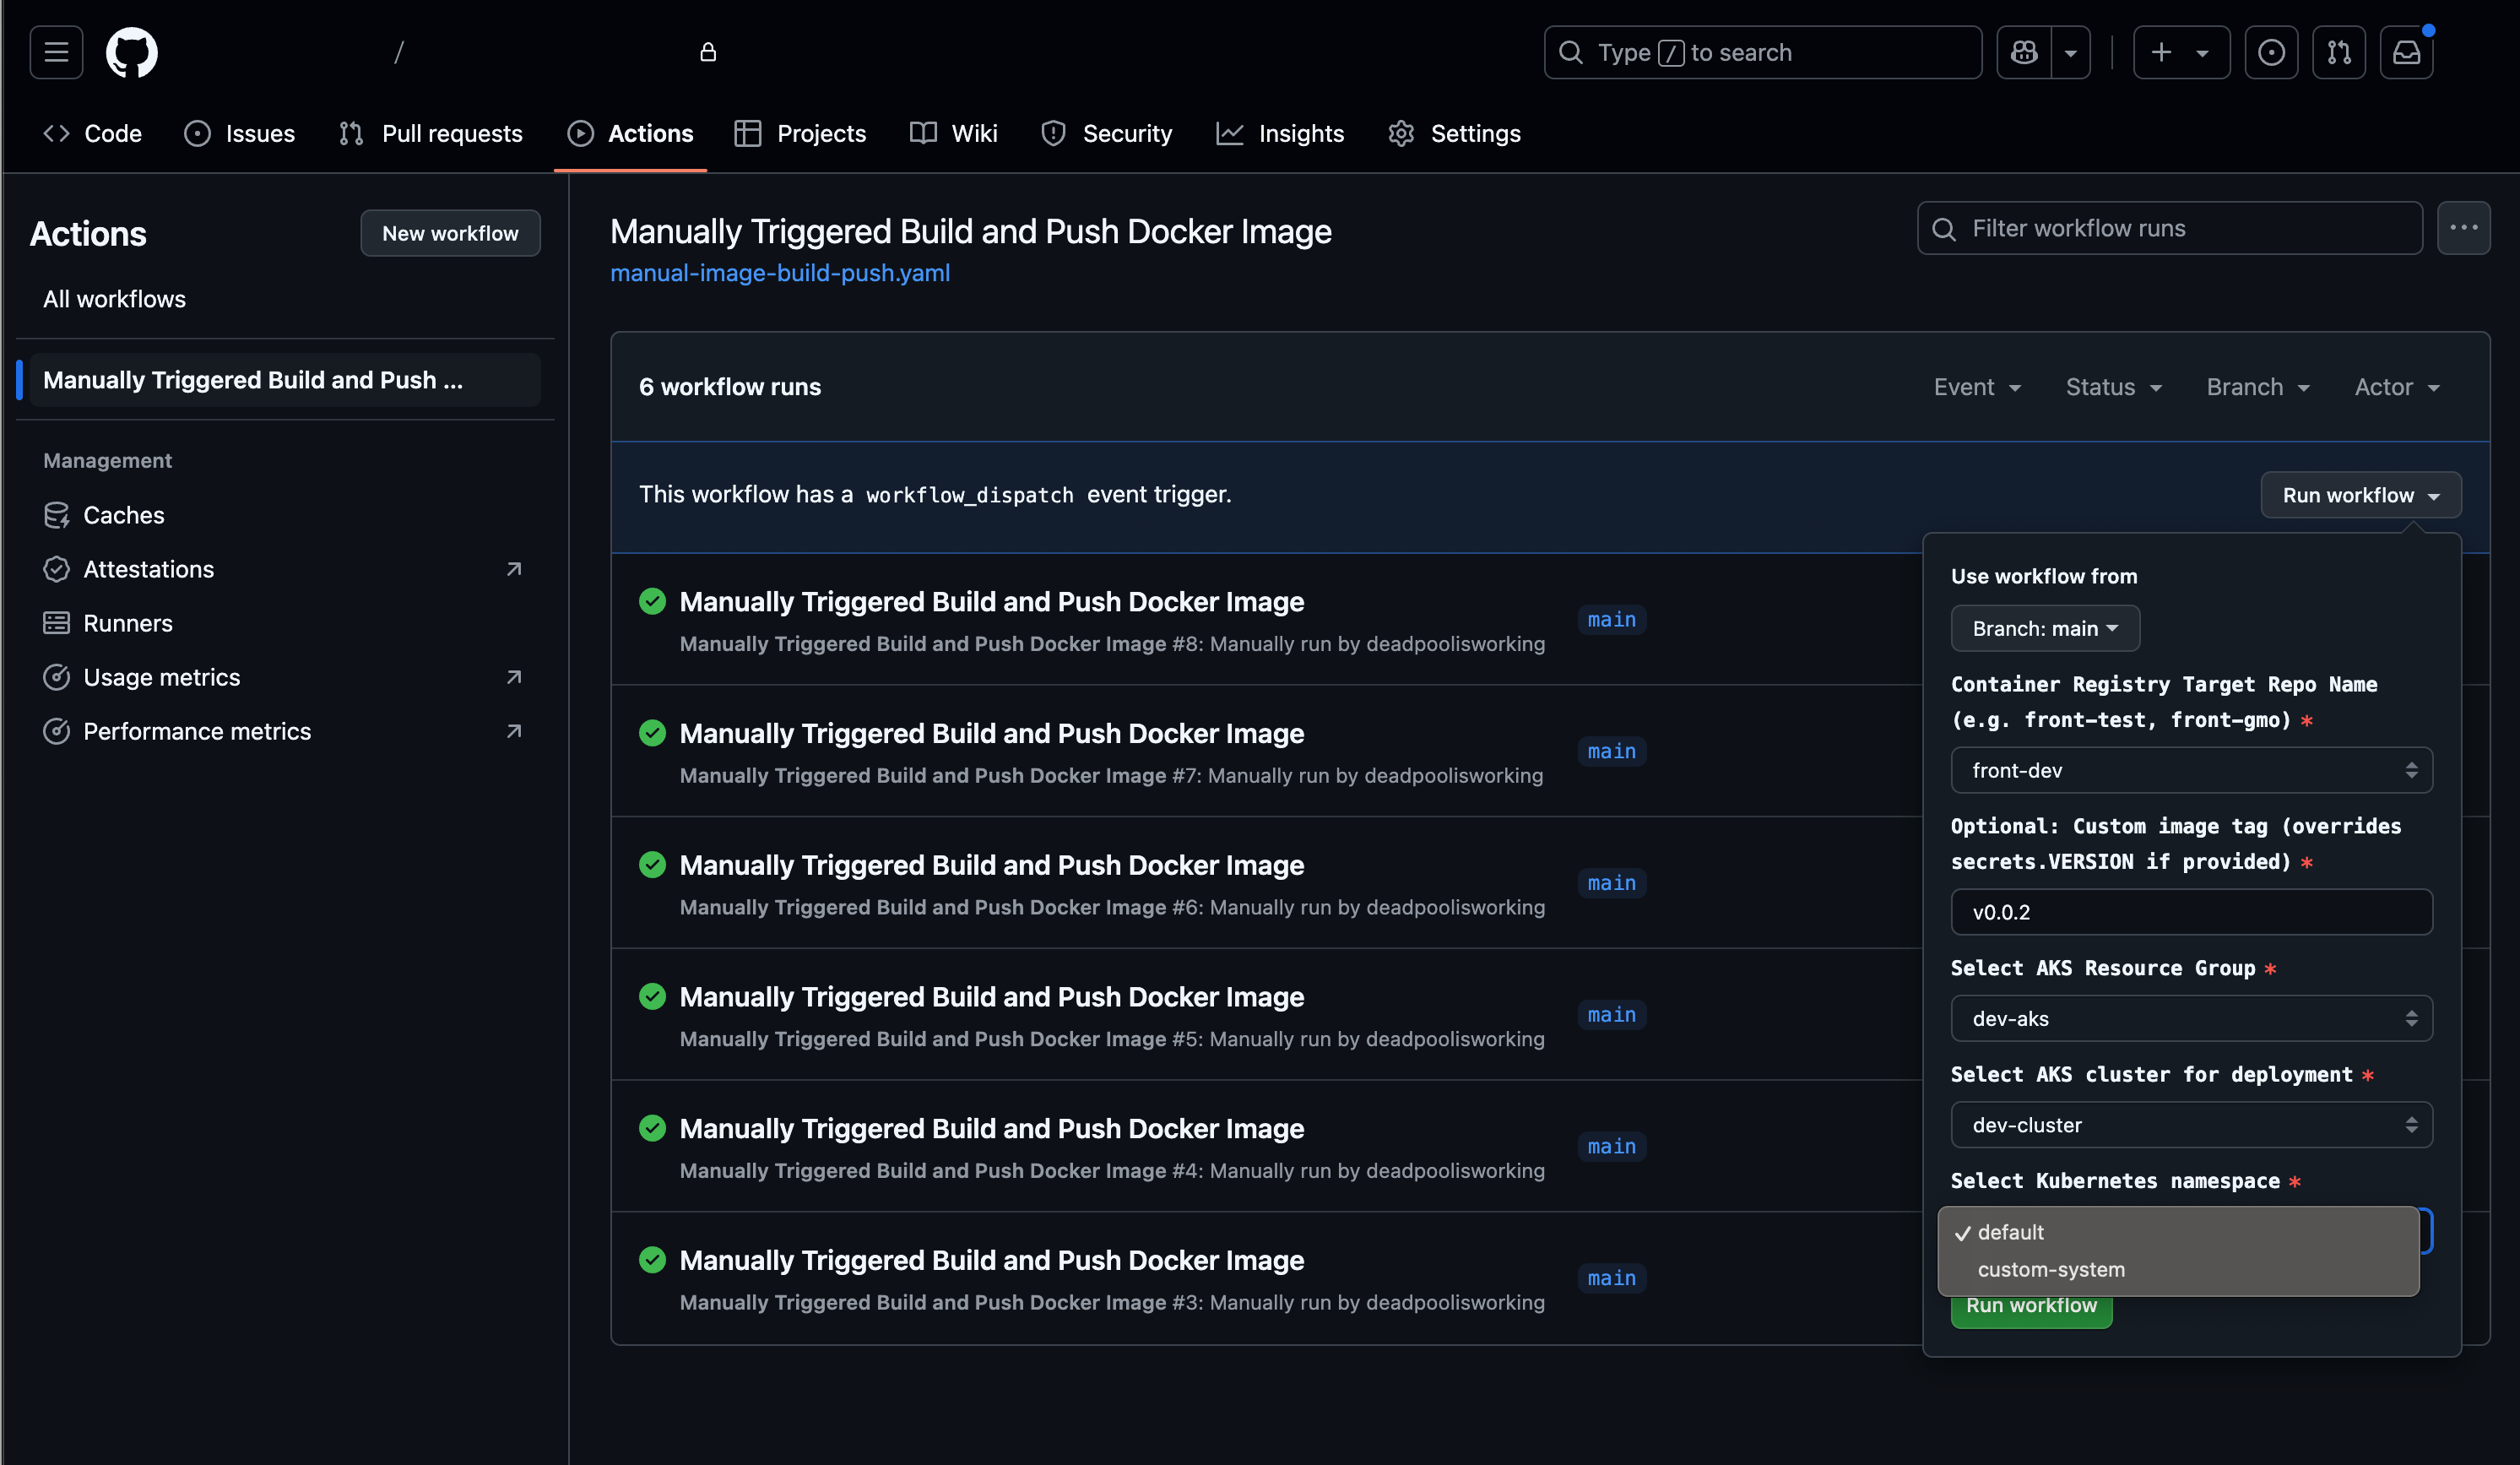Open workflow run #5

pyautogui.click(x=991, y=997)
